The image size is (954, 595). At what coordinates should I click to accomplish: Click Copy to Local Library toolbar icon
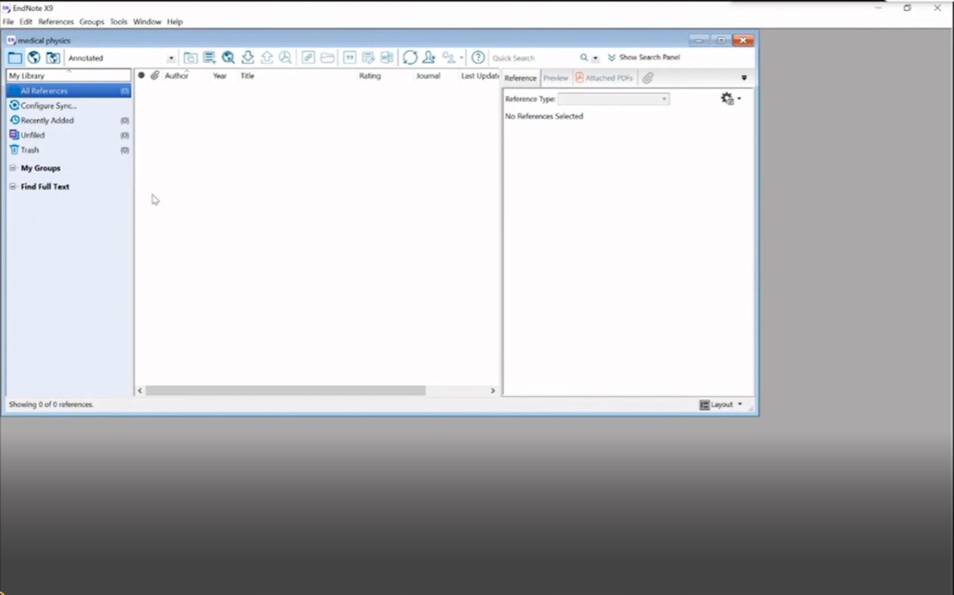pyautogui.click(x=190, y=58)
